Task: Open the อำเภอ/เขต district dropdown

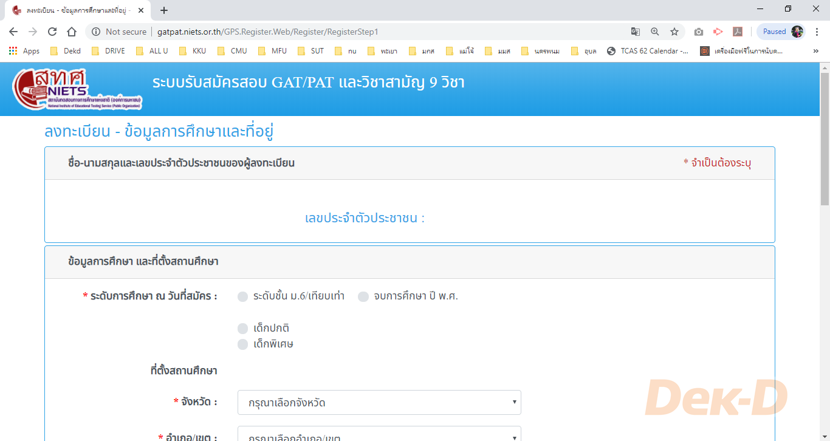Action: click(x=379, y=435)
